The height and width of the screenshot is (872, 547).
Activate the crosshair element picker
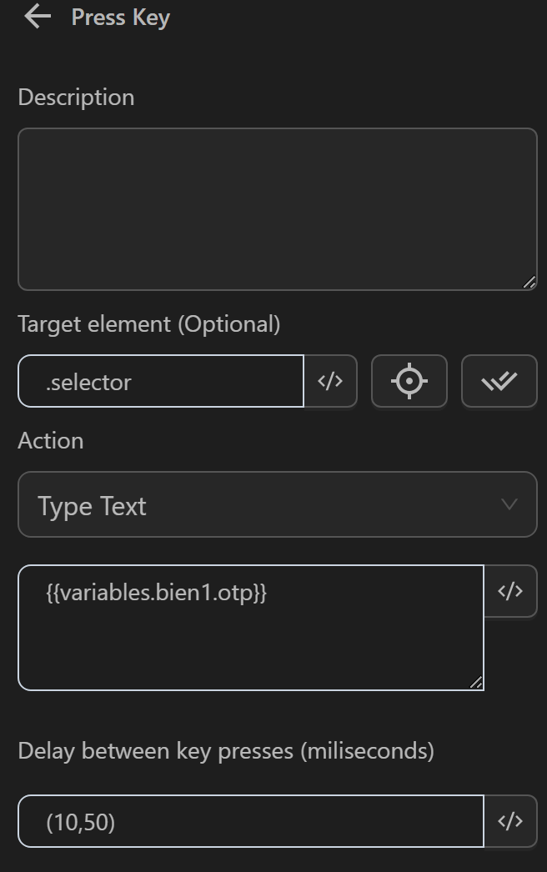pyautogui.click(x=409, y=381)
